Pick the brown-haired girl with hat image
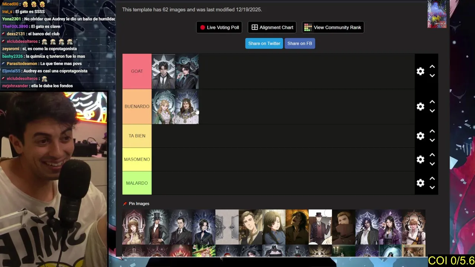Screen dimensions: 475x267 click(134, 227)
